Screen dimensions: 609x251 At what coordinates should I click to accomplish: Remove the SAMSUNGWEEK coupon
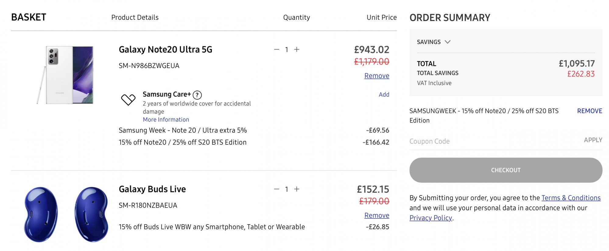(x=590, y=111)
